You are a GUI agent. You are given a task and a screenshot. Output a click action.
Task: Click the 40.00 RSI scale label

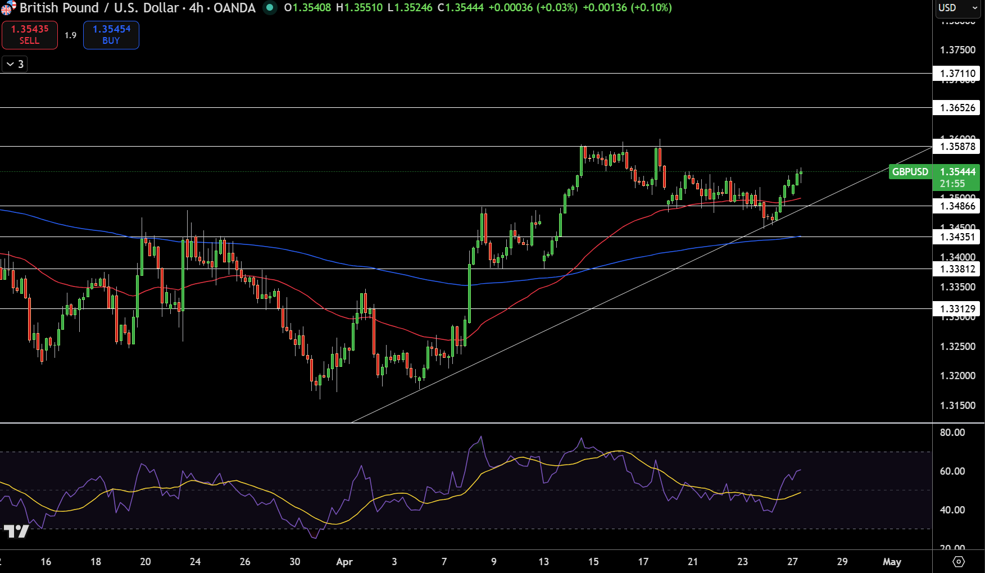tap(952, 510)
